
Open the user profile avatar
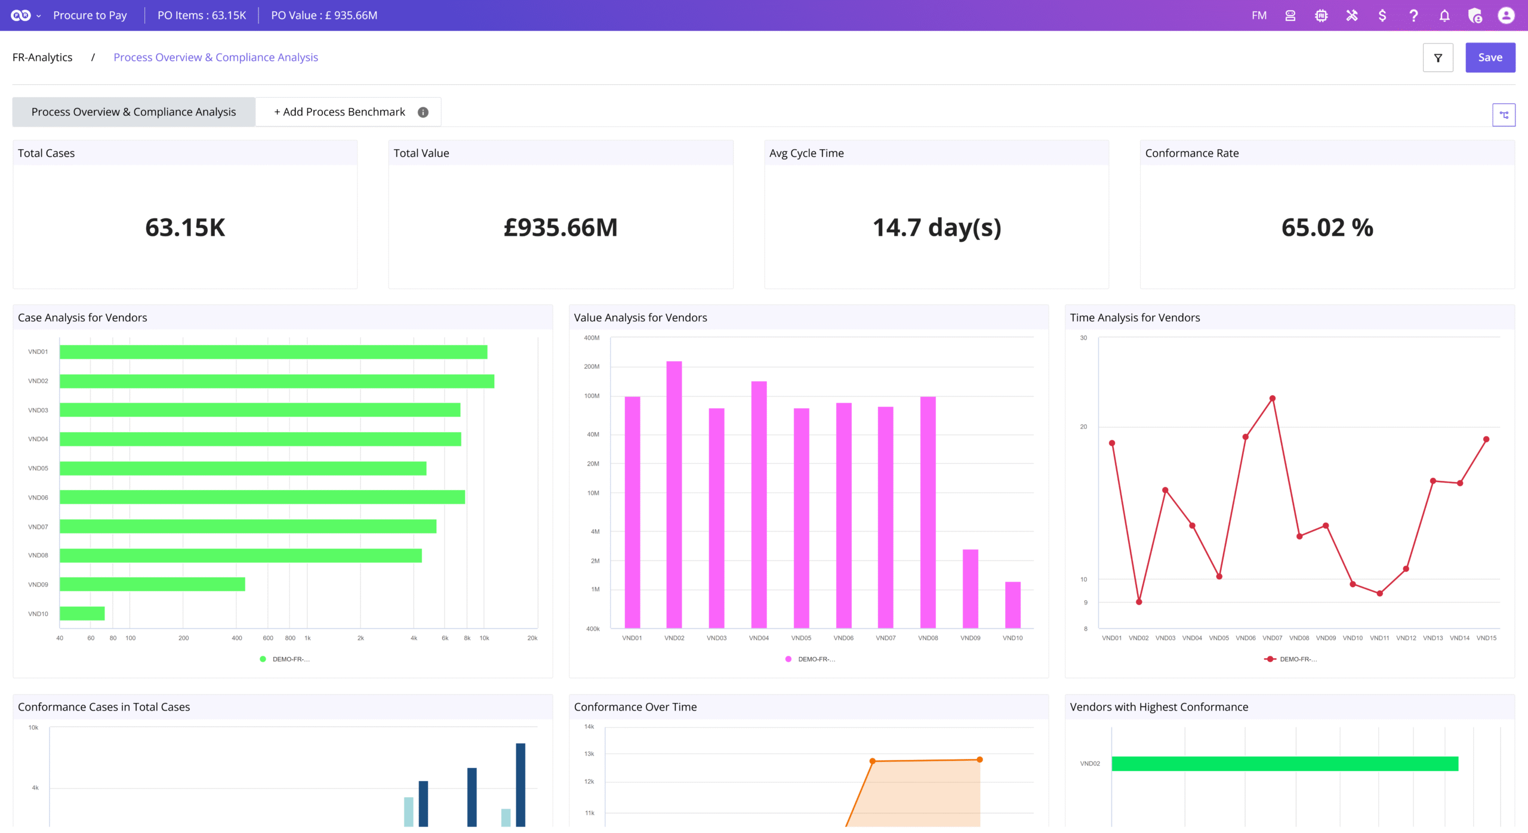1506,16
